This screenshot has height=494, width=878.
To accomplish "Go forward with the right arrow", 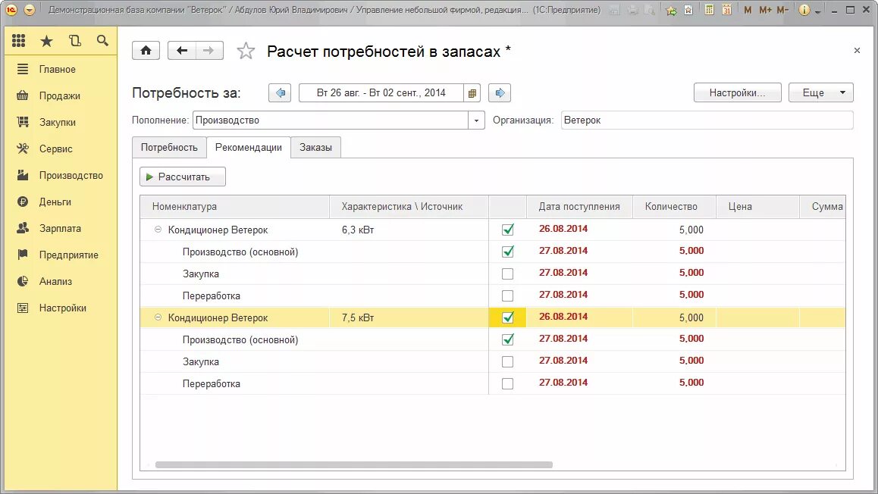I will point(209,50).
